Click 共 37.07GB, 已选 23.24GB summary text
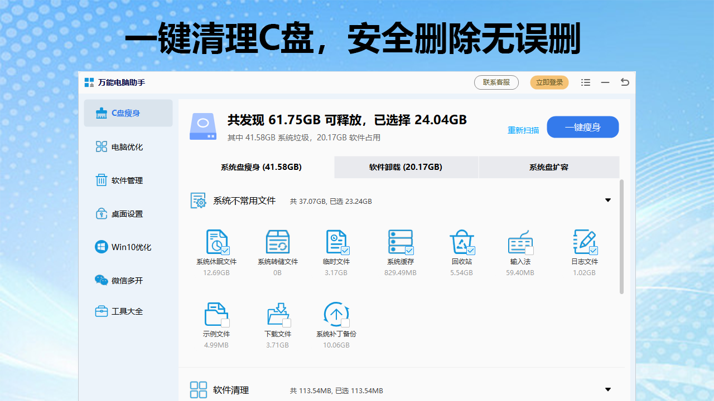714x401 pixels. 331,201
